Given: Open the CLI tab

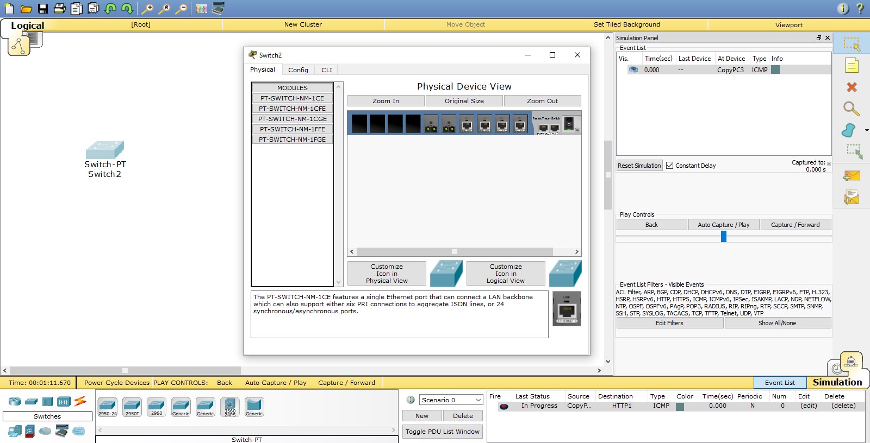Looking at the screenshot, I should [x=326, y=70].
